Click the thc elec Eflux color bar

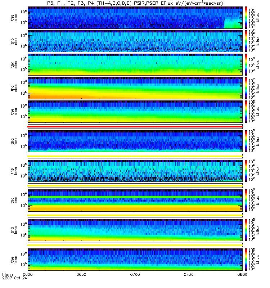tap(246, 65)
